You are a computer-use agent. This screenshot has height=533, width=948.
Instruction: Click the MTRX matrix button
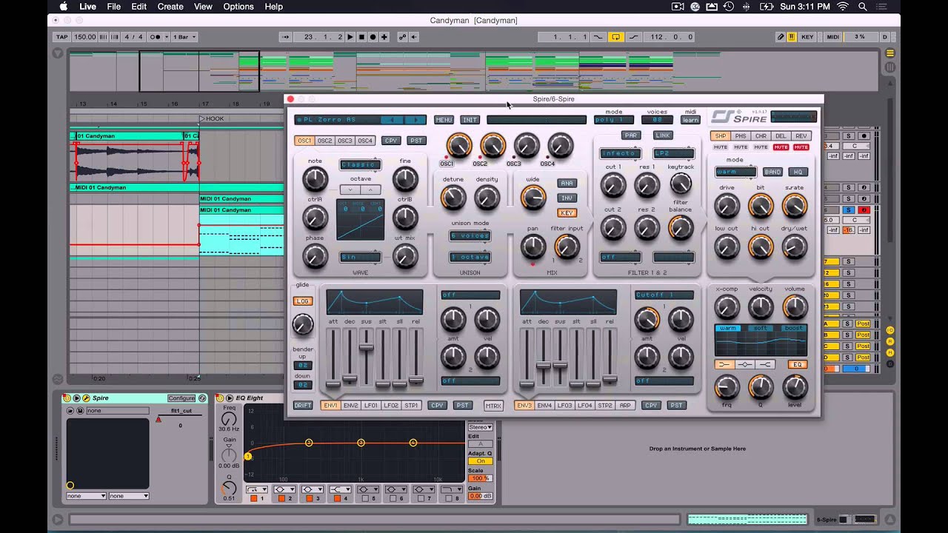coord(493,406)
